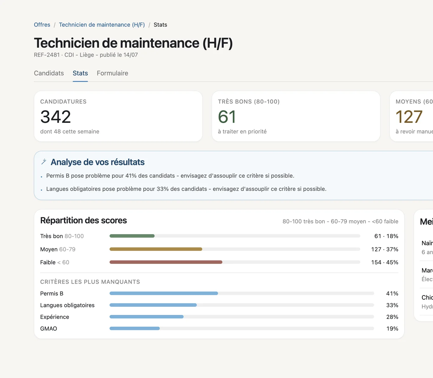433x378 pixels.
Task: Click the "à traiter en priorité" text
Action: point(242,131)
